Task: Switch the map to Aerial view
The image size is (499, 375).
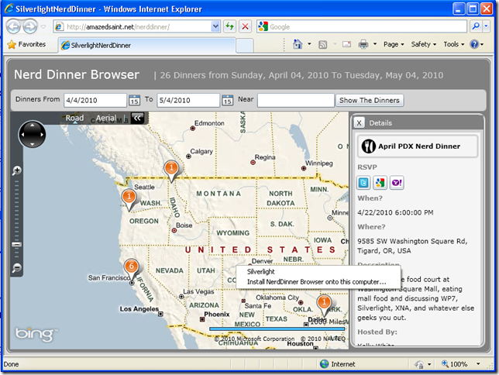Action: coord(106,118)
